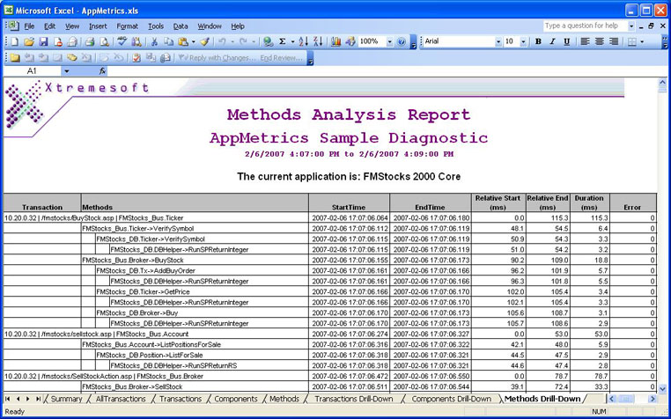This screenshot has height=419, width=671.
Task: Open the font size 10 dropdown
Action: point(523,41)
